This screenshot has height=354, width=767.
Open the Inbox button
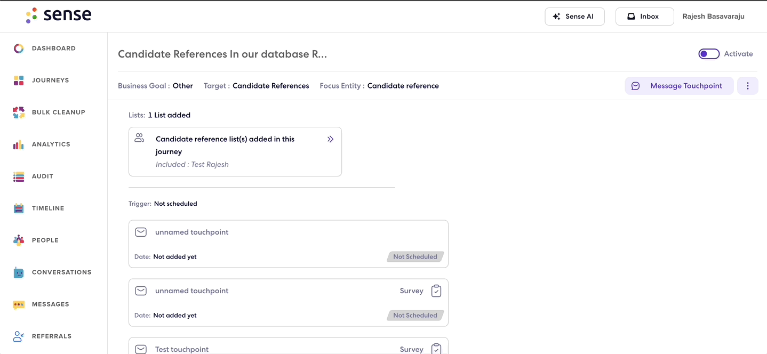click(x=644, y=17)
